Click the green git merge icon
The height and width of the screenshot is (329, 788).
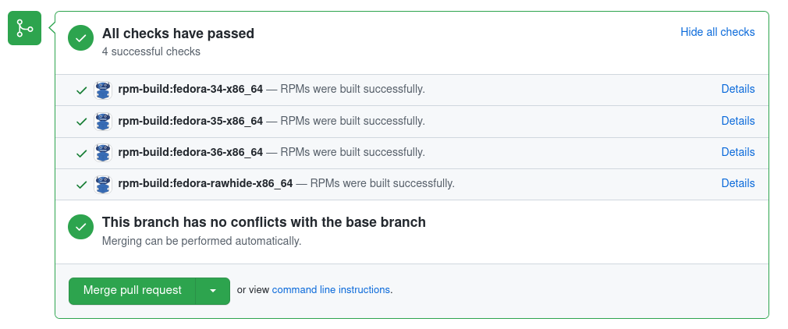24,29
